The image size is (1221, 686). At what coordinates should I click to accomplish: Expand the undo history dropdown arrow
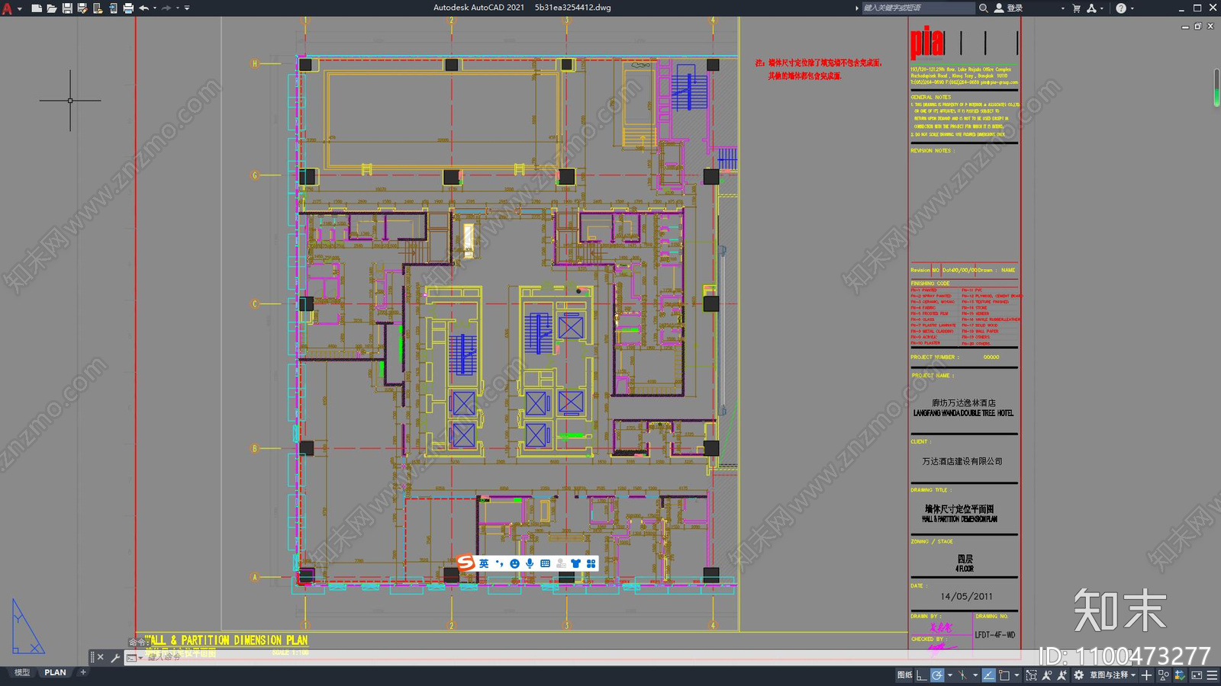pyautogui.click(x=155, y=8)
